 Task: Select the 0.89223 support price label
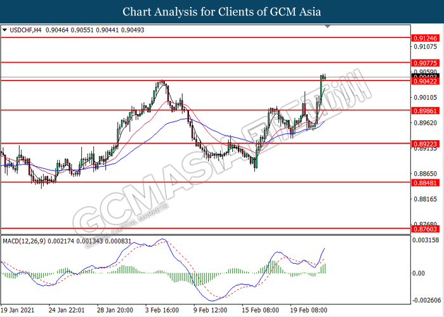[x=426, y=144]
